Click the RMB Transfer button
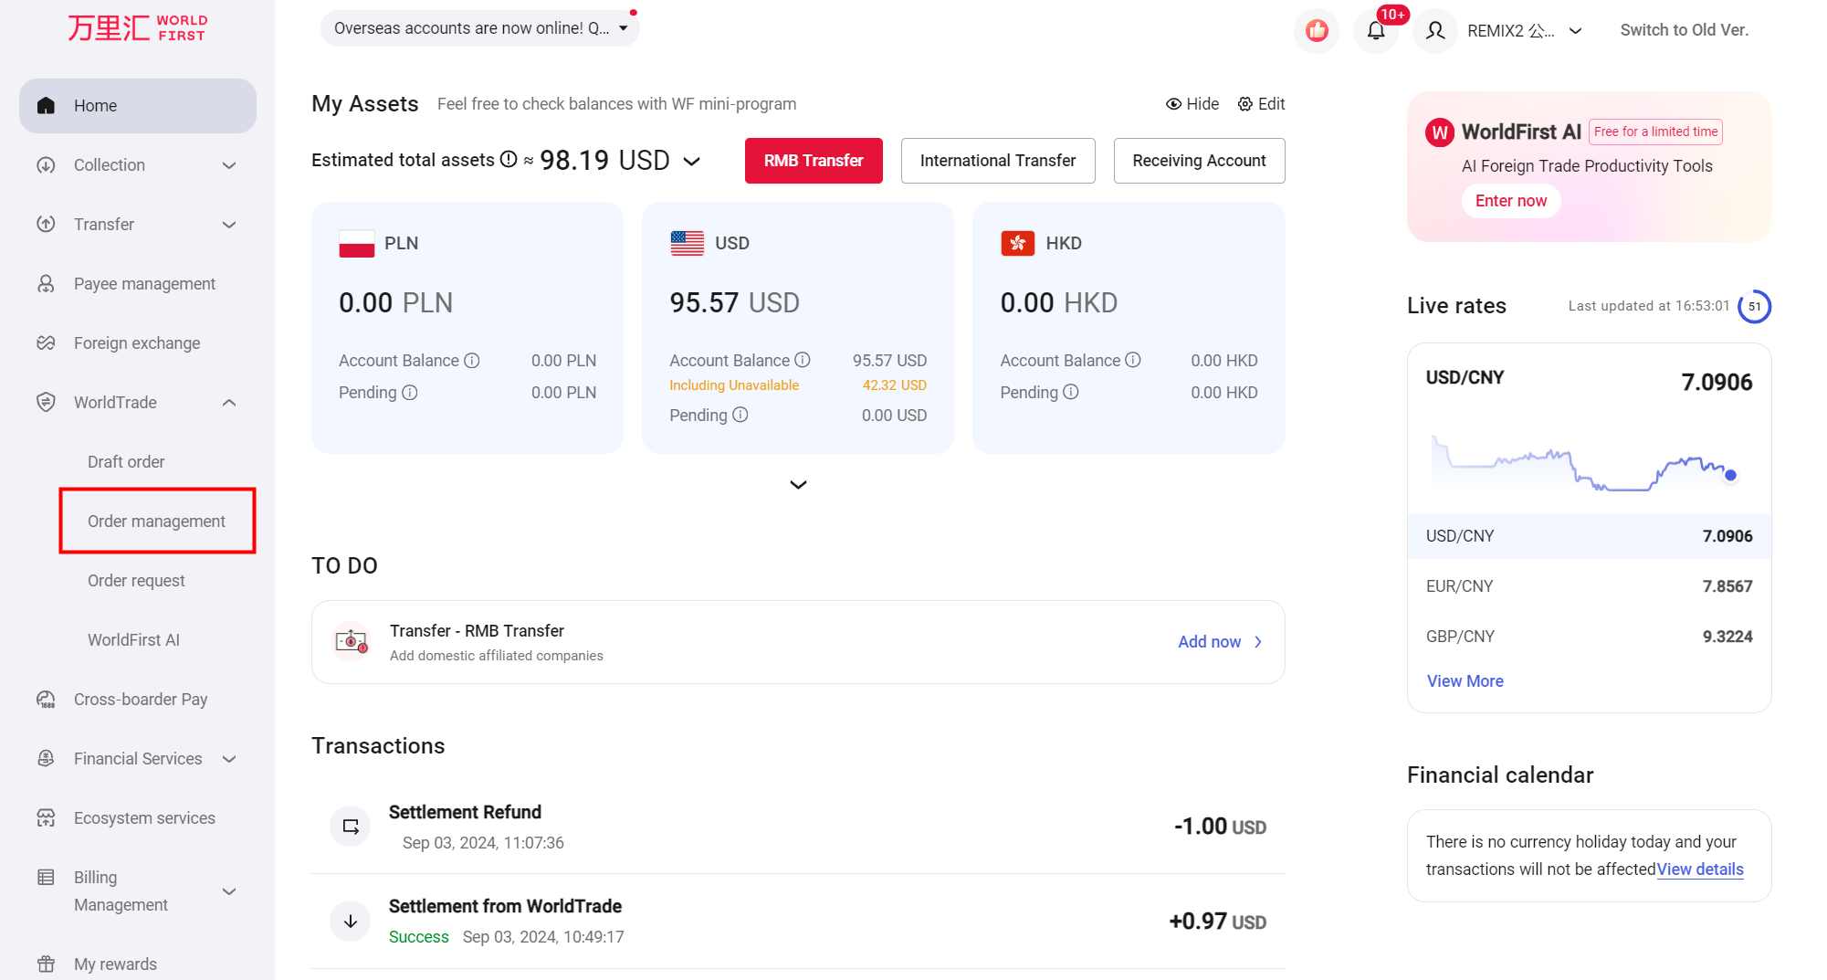 [813, 160]
